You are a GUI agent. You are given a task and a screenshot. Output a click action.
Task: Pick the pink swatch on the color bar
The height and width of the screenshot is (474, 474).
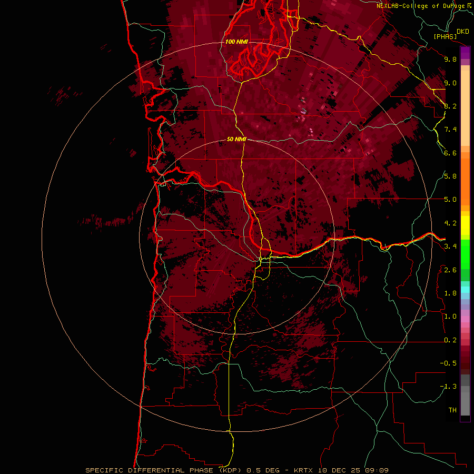tap(465, 319)
